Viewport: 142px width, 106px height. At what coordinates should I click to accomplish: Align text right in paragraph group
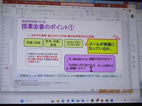[69, 15]
